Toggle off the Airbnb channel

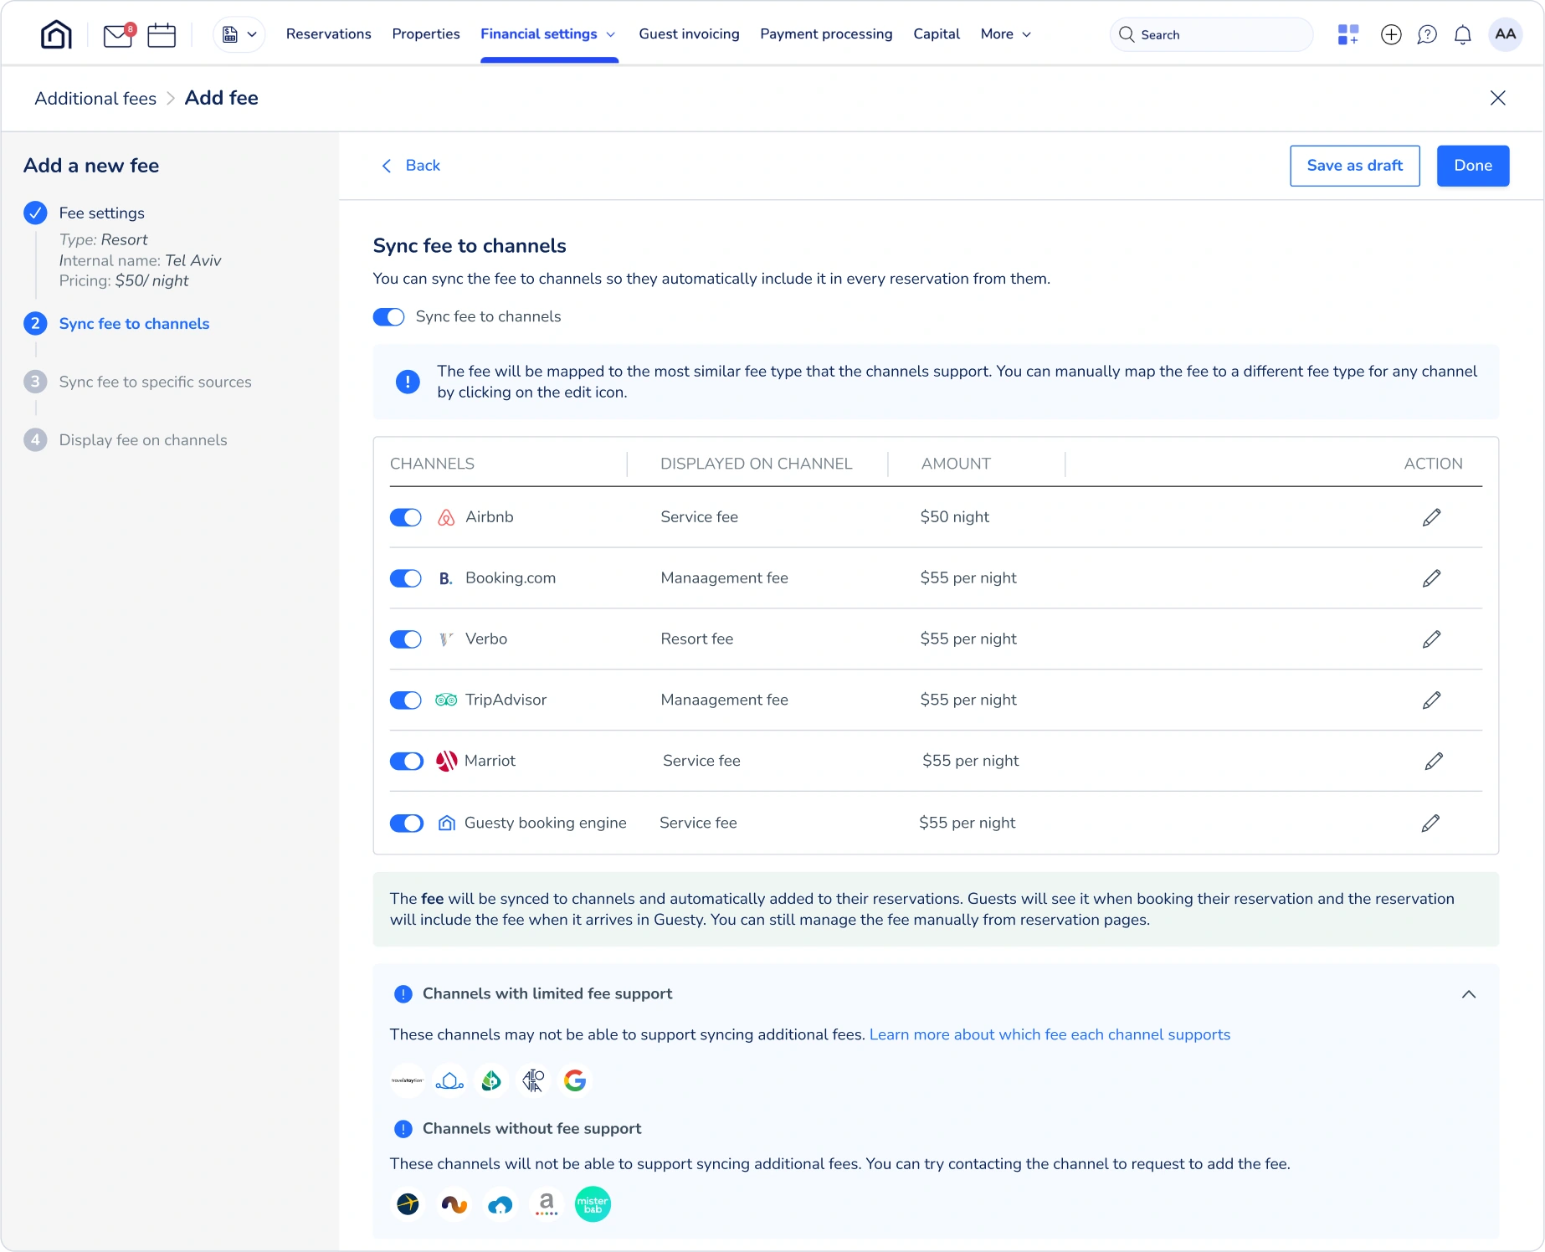coord(406,517)
